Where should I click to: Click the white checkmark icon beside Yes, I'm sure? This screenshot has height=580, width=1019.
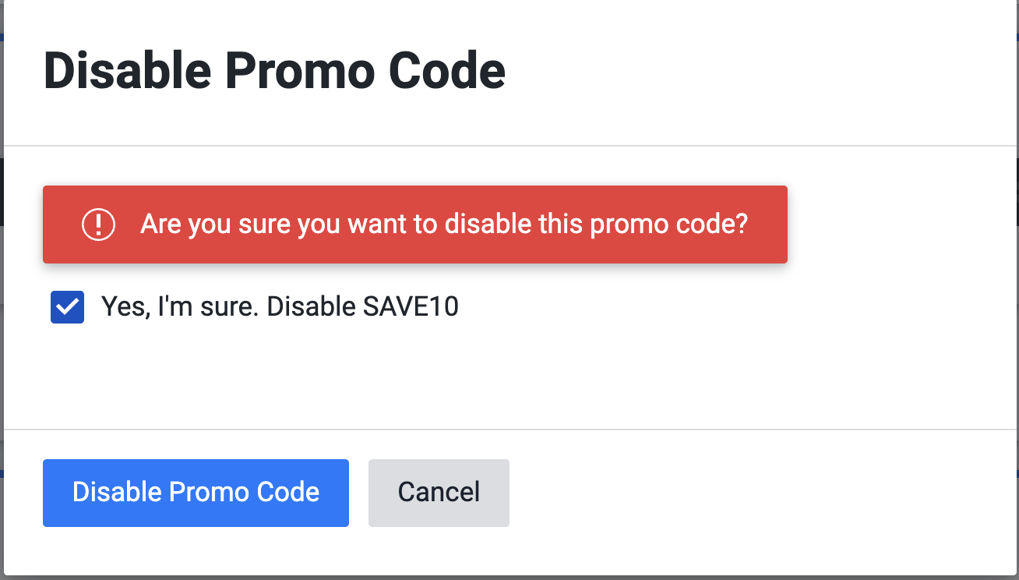point(68,307)
